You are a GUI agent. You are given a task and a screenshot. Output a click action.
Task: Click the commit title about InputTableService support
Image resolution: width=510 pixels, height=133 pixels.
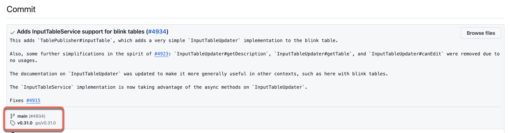pyautogui.click(x=81, y=32)
